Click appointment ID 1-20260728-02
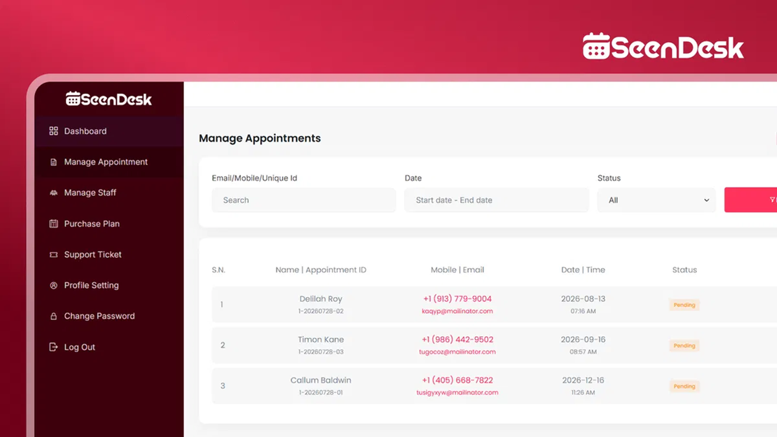This screenshot has width=777, height=437. coord(321,311)
